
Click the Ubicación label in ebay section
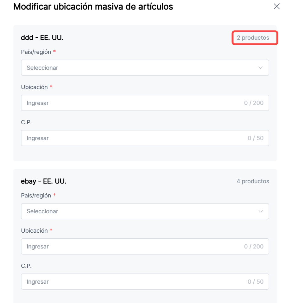click(34, 231)
